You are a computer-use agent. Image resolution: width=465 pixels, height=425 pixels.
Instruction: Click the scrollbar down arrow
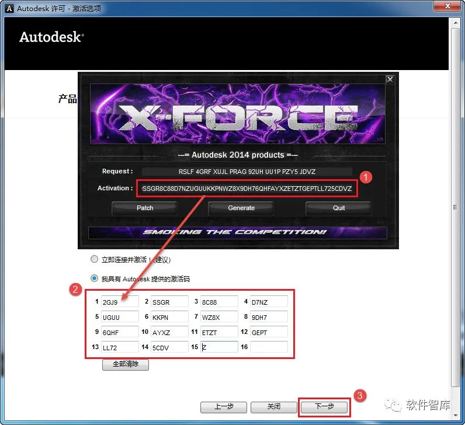point(455,416)
